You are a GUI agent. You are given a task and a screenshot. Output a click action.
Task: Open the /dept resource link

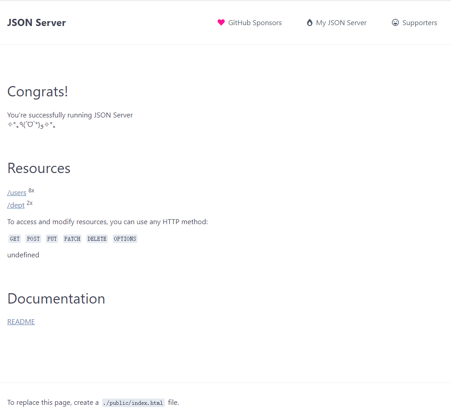pos(16,205)
